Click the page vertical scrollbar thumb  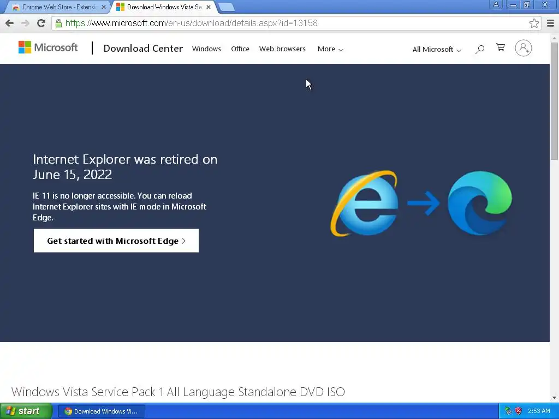pyautogui.click(x=555, y=101)
